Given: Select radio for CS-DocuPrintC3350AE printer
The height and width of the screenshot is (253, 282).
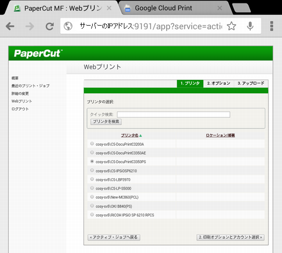Looking at the screenshot, I should (92, 153).
